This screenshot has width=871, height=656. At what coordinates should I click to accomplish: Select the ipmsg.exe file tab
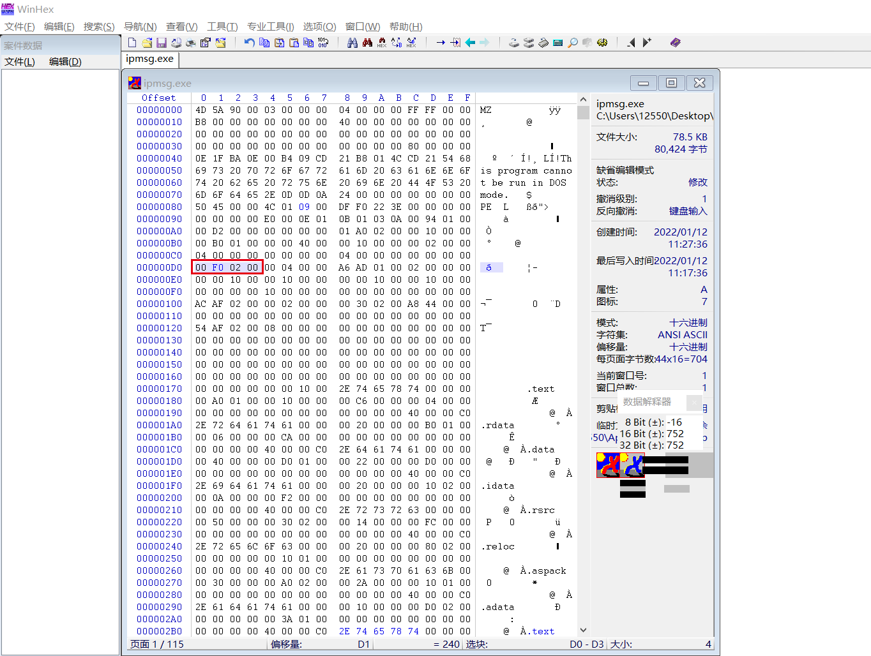coord(150,59)
